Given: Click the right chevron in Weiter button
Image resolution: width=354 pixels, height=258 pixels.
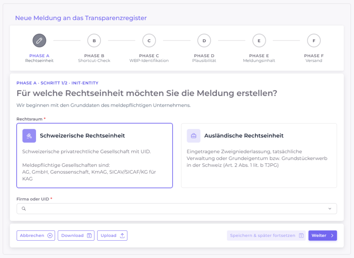Looking at the screenshot, I should point(332,235).
